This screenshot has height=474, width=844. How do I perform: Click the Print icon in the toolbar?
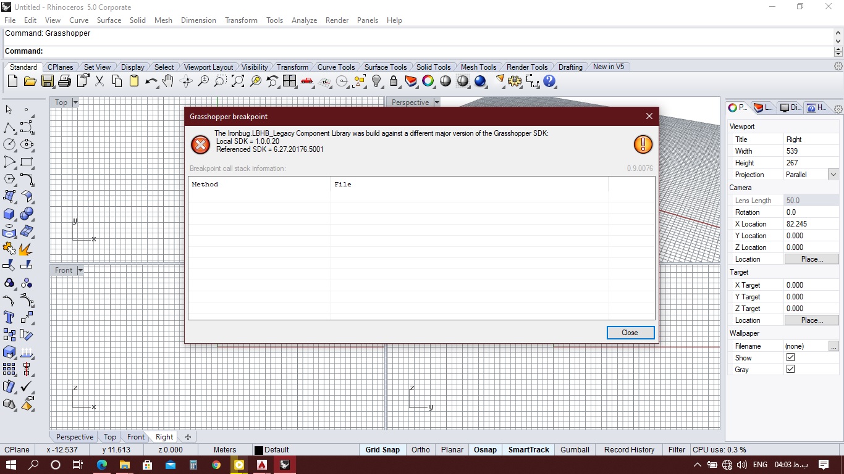pyautogui.click(x=64, y=81)
